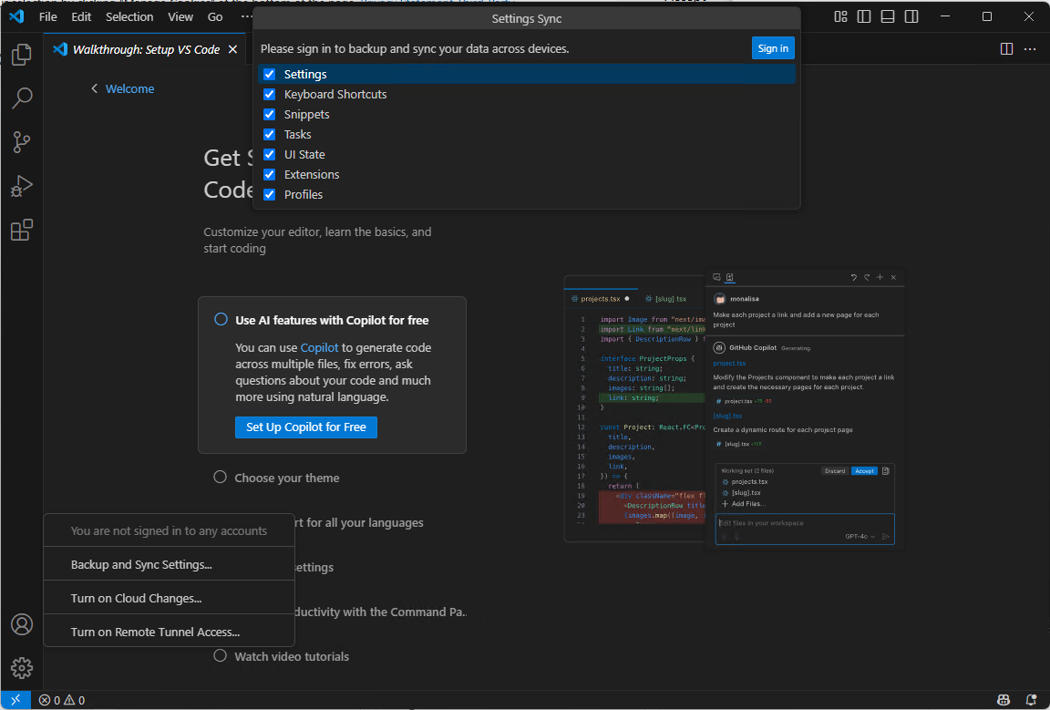Screen dimensions: 1050x710
Task: Click the errors and warnings counter in status bar
Action: click(62, 699)
